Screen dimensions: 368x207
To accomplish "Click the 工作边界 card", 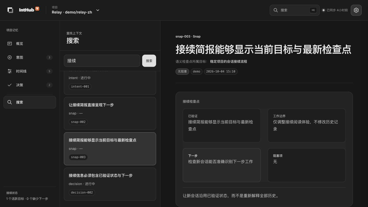I will [306, 125].
